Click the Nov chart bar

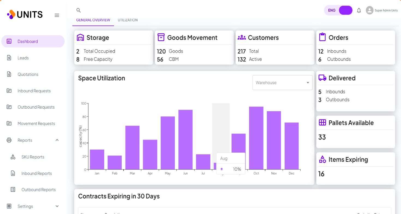point(274,140)
